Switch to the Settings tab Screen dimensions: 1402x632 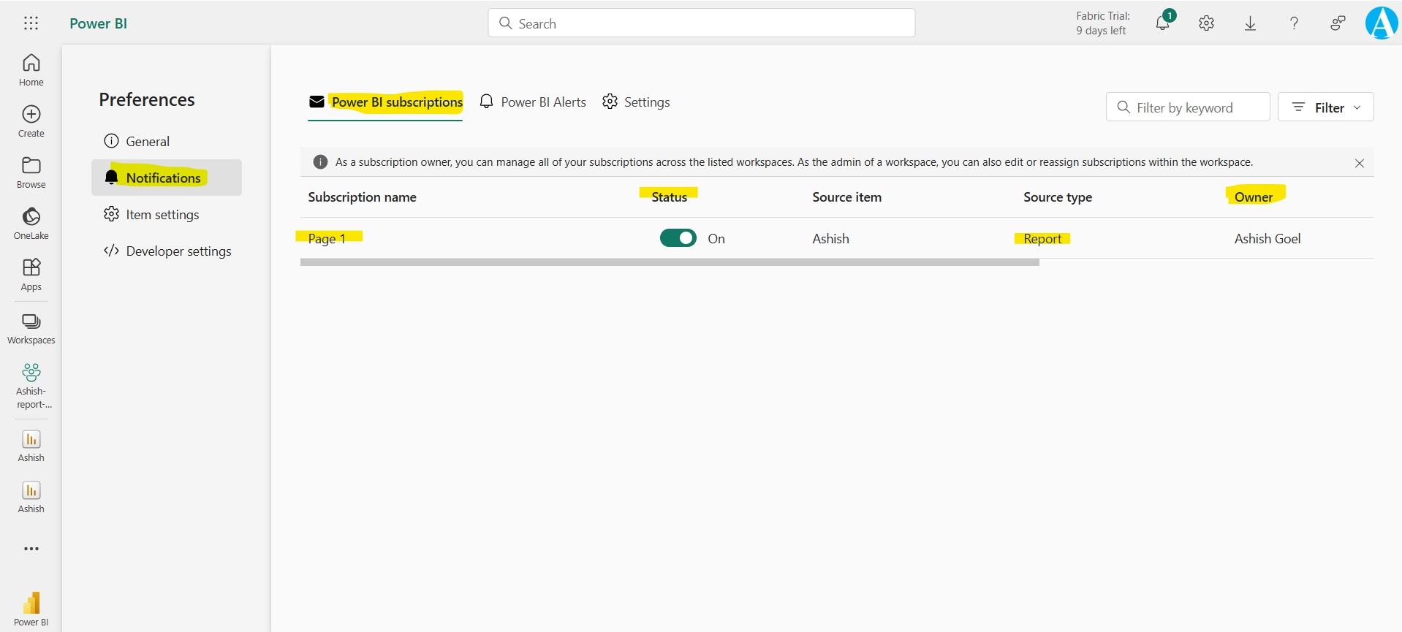(636, 102)
